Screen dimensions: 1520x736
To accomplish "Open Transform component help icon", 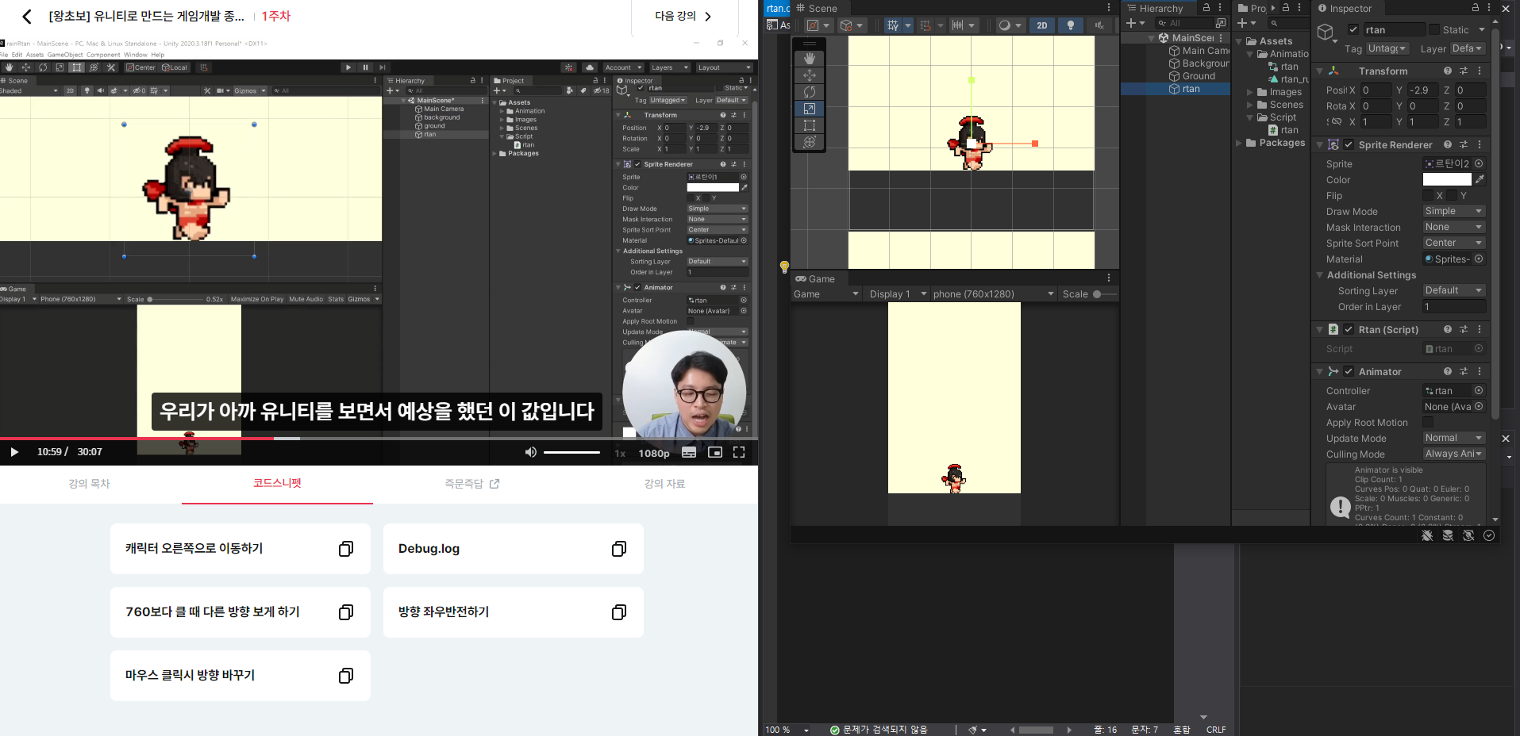I will tap(1448, 71).
